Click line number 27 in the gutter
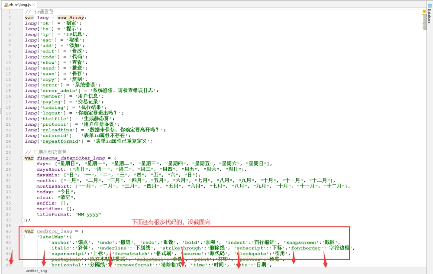Image resolution: width=433 pixels, height=274 pixels. coord(9,158)
